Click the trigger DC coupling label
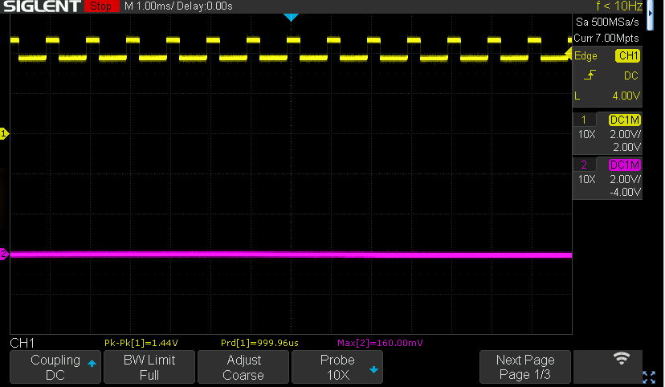The image size is (665, 387). click(x=631, y=75)
